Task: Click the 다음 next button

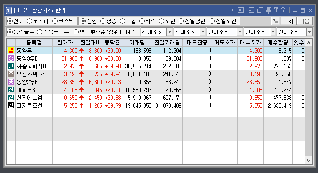Action: tap(304, 21)
